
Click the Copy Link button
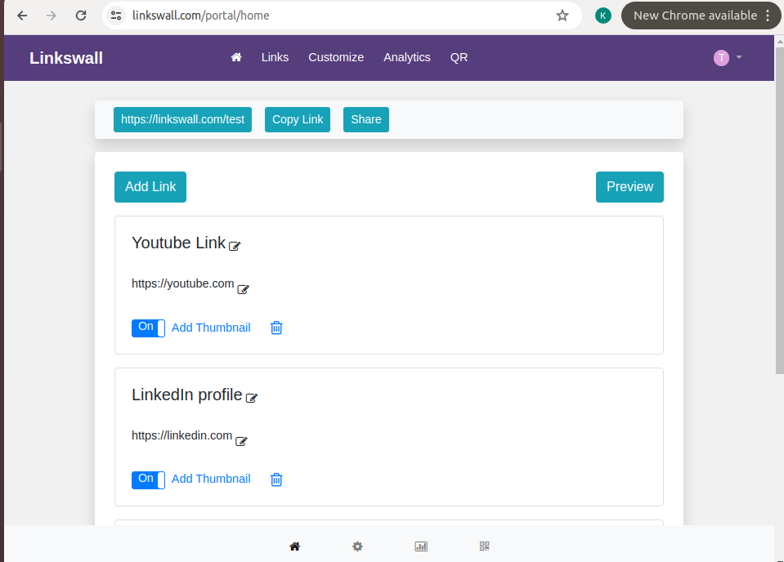pos(298,119)
